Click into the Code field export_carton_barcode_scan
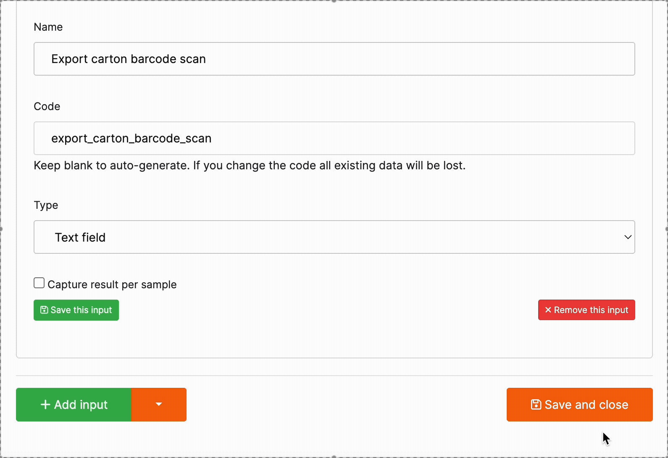 [x=334, y=138]
